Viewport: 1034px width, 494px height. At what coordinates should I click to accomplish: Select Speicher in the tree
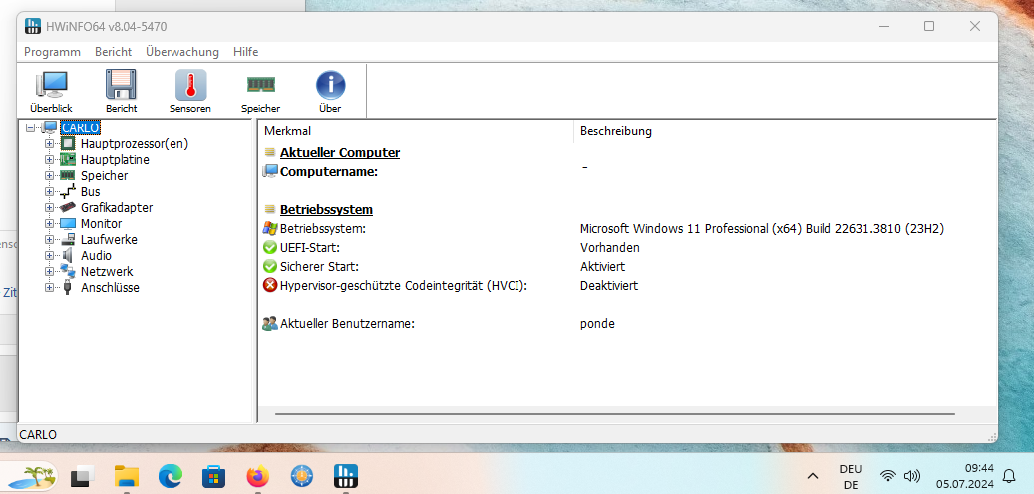pos(104,176)
